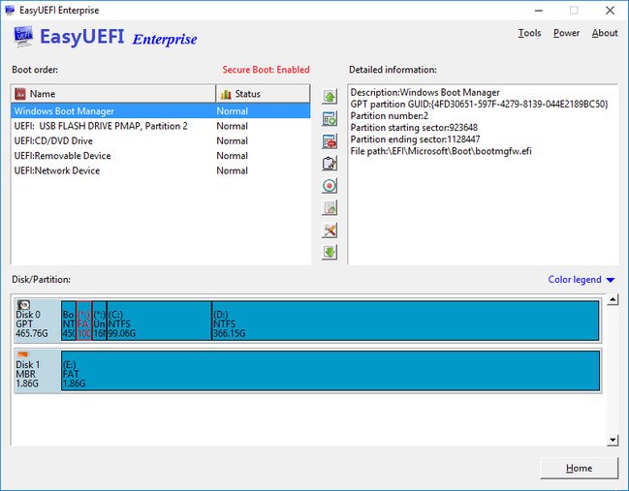
Task: Move selected boot entry up
Action: (330, 96)
